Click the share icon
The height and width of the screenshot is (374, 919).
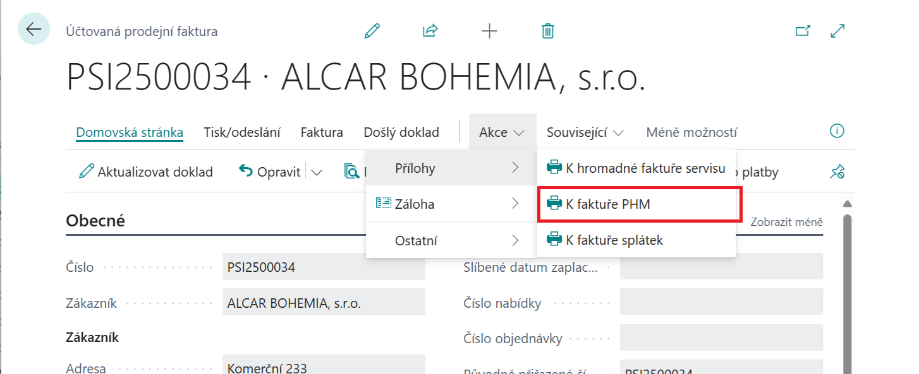tap(430, 31)
